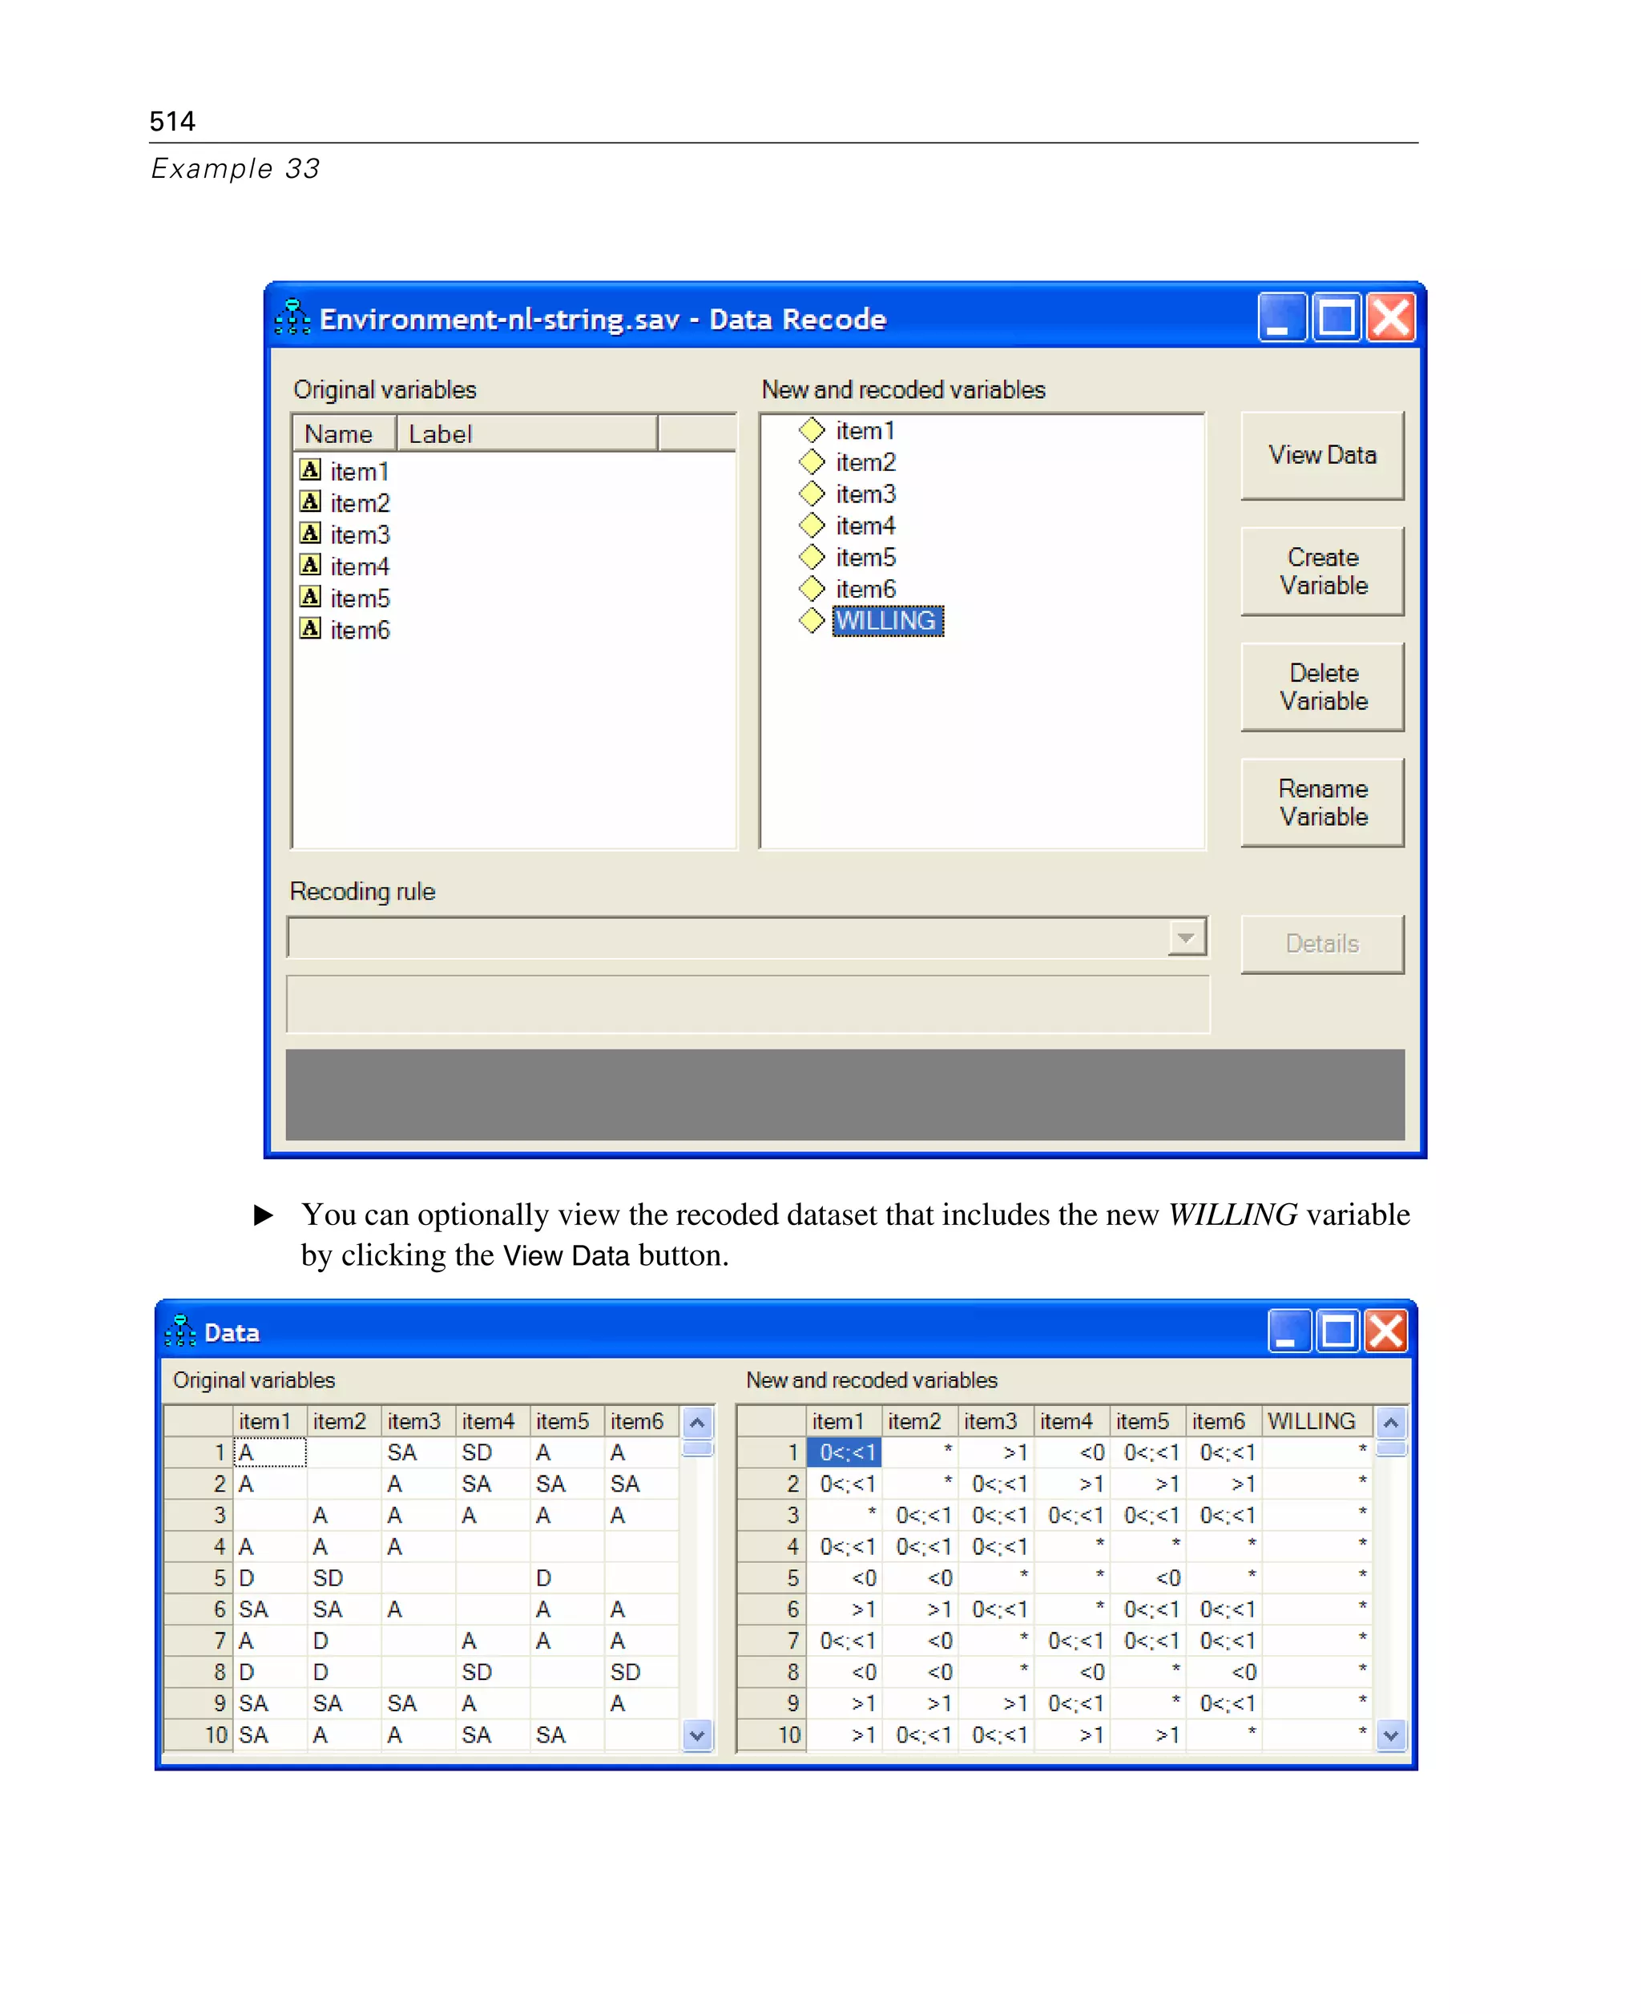Click scrollbar thumb in recoded variables data grid

pyautogui.click(x=1390, y=1449)
